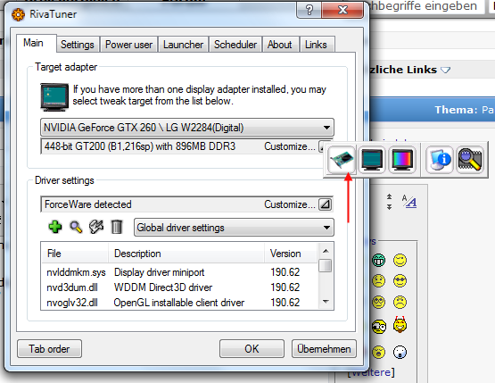Click the magnifier icon in driver toolbar
This screenshot has width=495, height=383.
coord(76,227)
